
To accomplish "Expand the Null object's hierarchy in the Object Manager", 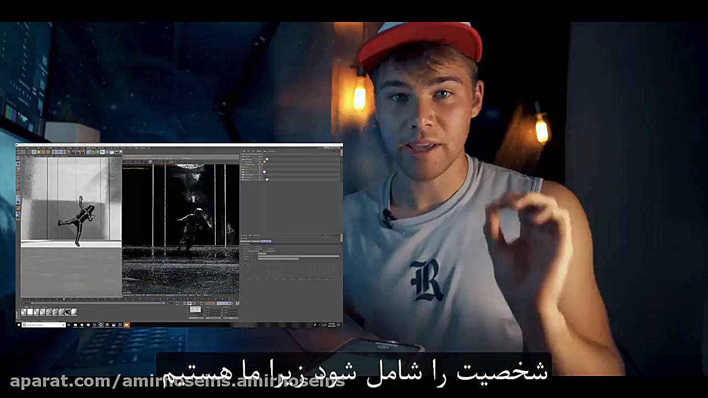I will point(241,169).
